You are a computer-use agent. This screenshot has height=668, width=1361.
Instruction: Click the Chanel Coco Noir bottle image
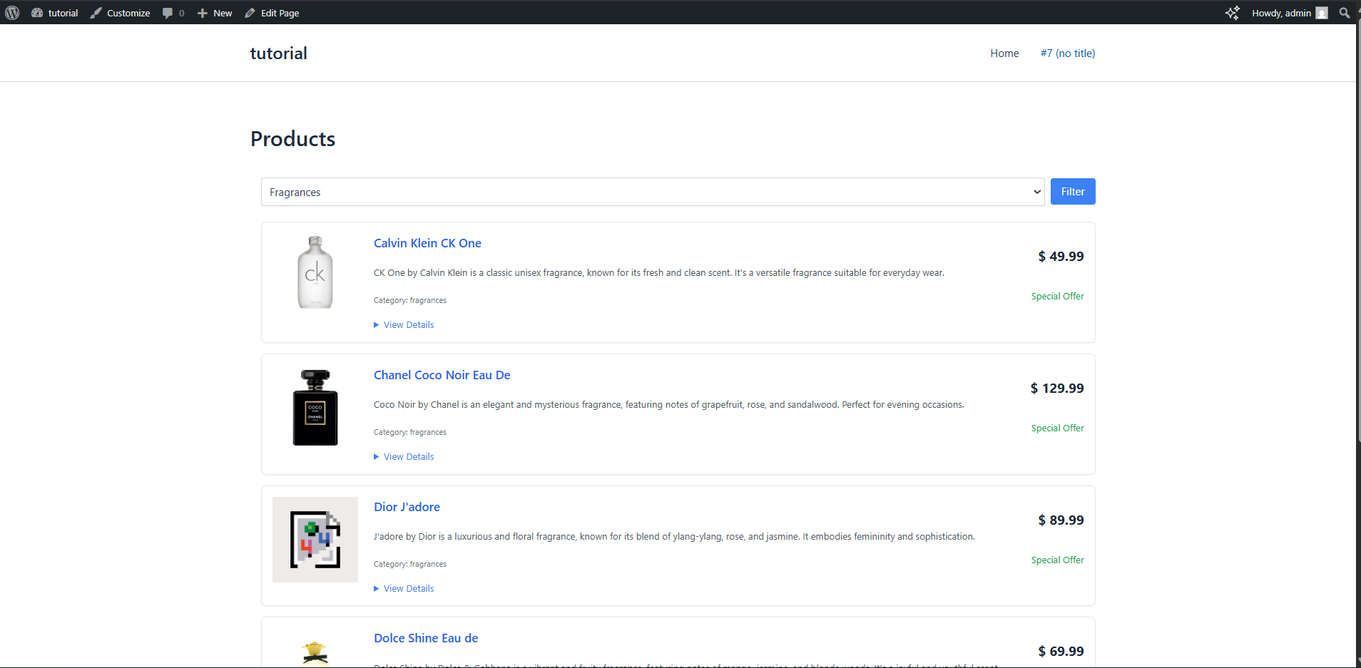tap(315, 407)
